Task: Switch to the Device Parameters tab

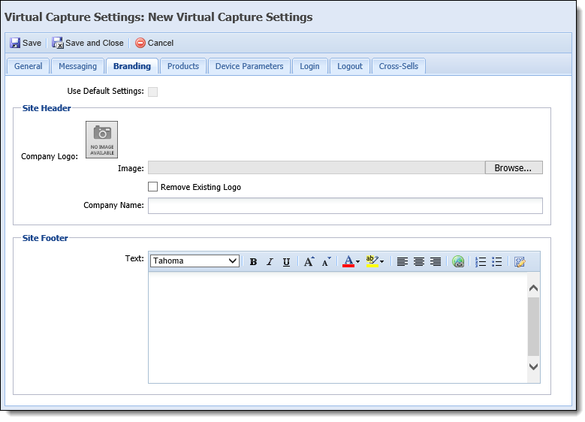Action: pos(249,66)
